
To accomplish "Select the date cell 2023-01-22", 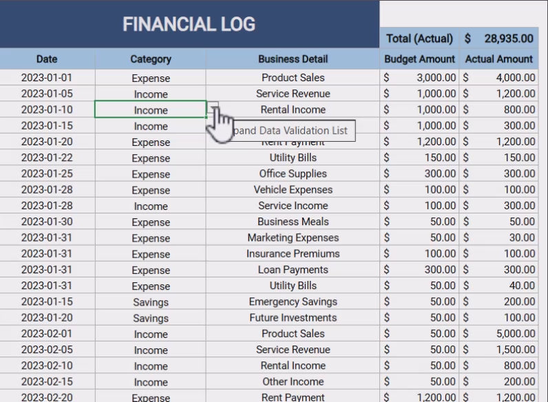I will point(47,158).
